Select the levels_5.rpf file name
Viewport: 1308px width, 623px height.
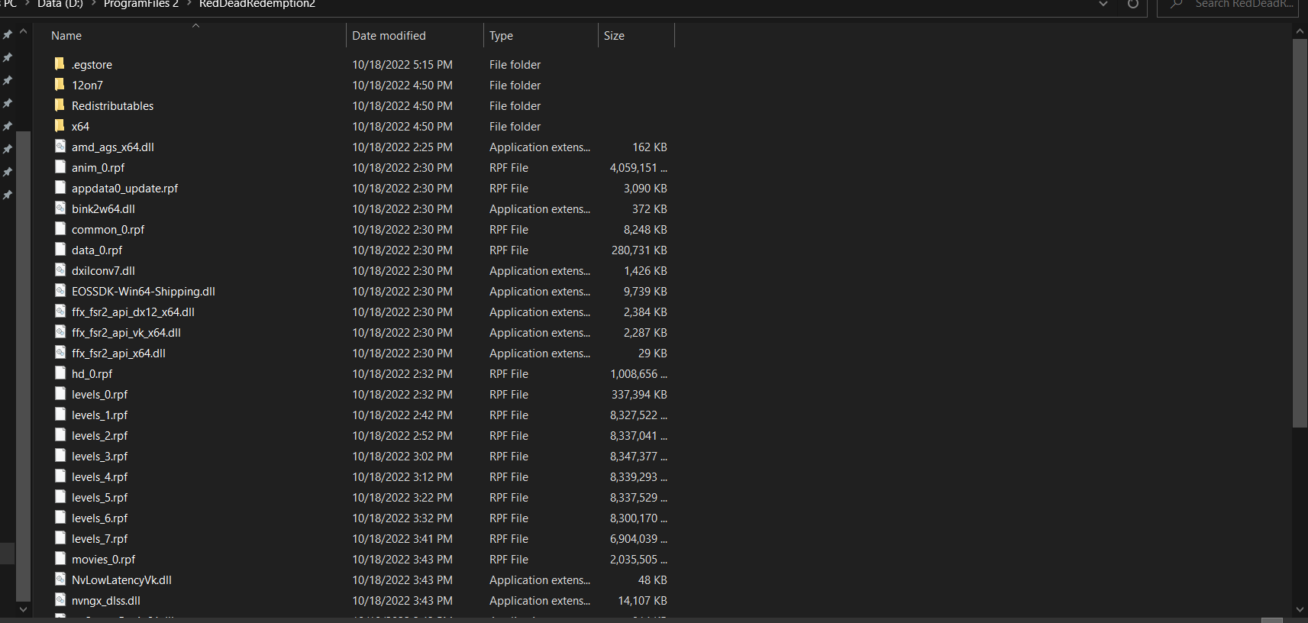tap(99, 498)
